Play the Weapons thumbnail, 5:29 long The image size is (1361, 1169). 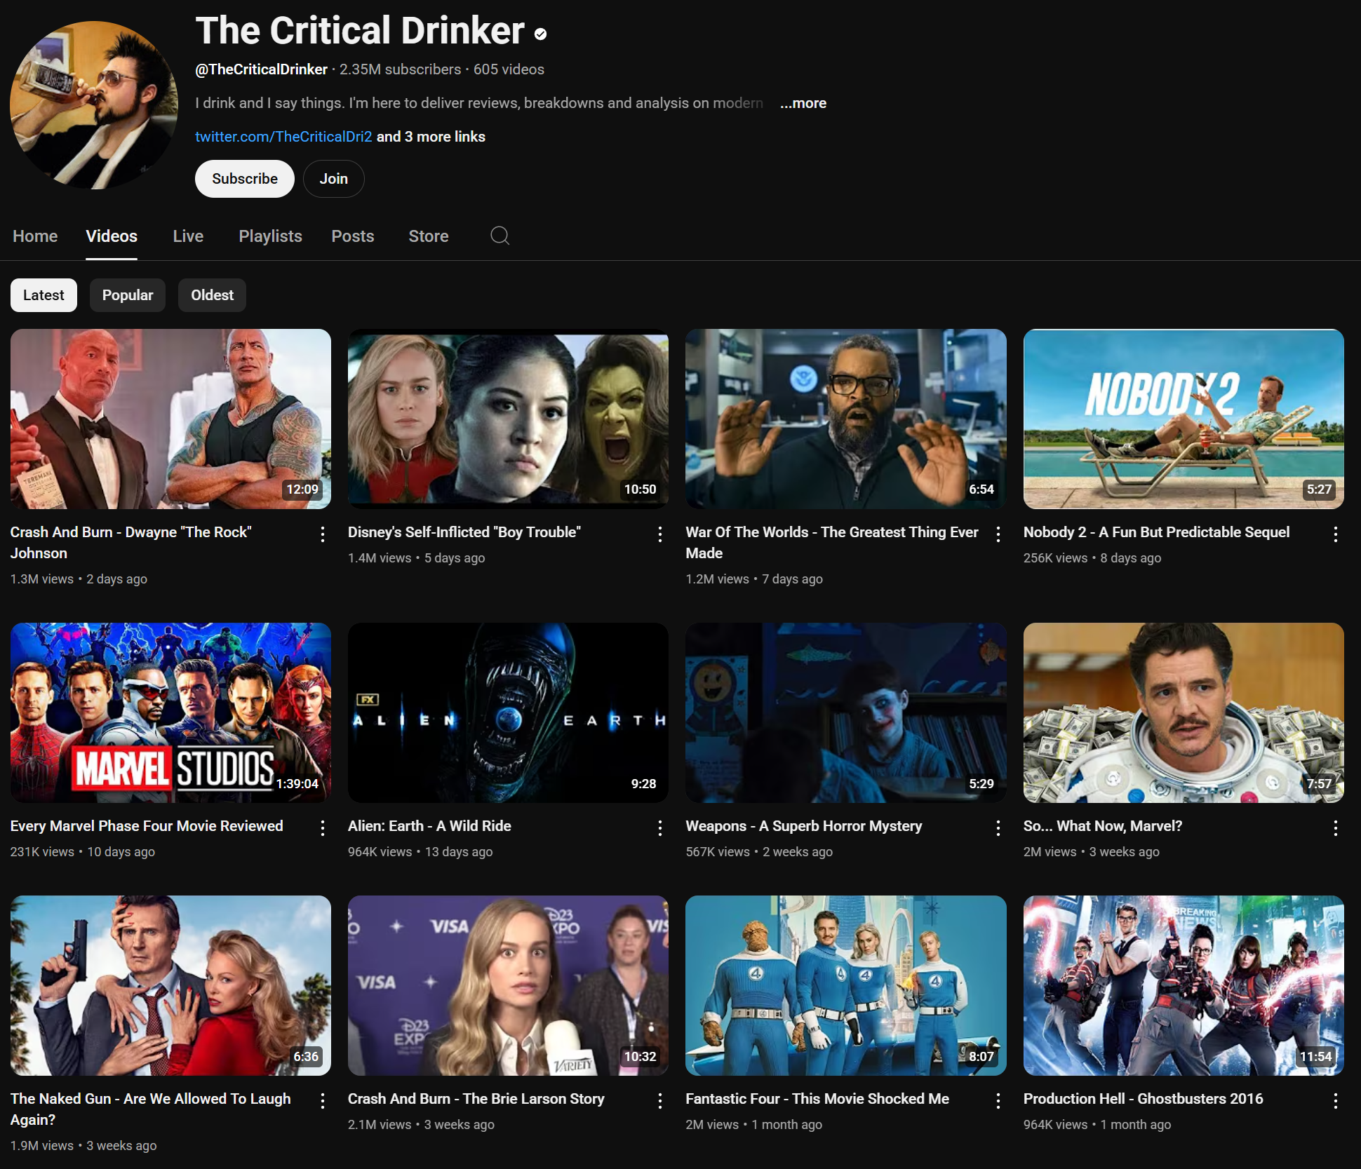click(x=845, y=712)
